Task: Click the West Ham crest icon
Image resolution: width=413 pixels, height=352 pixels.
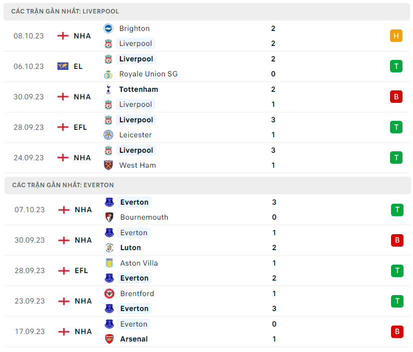Action: click(x=108, y=165)
